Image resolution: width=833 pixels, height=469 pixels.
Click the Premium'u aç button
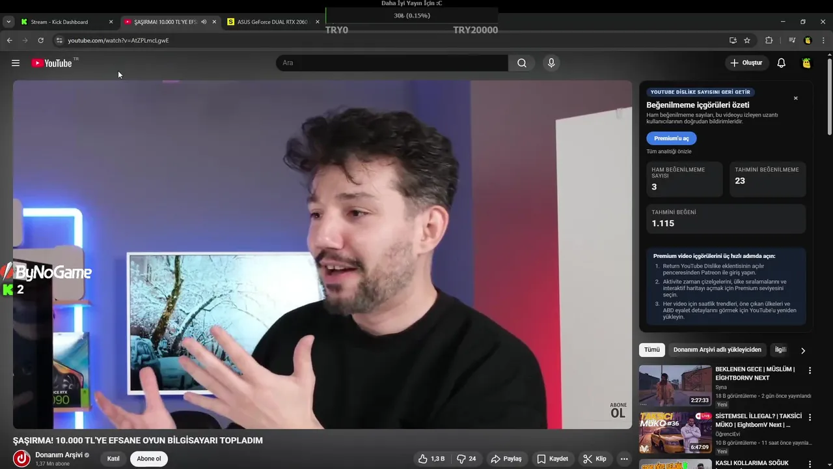(672, 138)
